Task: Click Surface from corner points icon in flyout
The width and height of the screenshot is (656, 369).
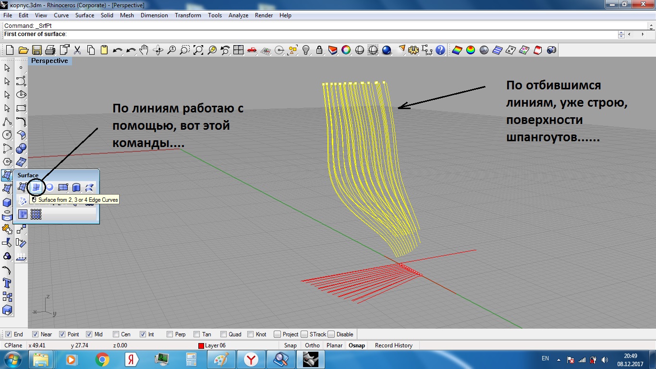Action: click(23, 187)
